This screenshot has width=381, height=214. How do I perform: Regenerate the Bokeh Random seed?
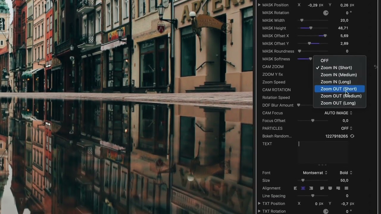coord(352,136)
